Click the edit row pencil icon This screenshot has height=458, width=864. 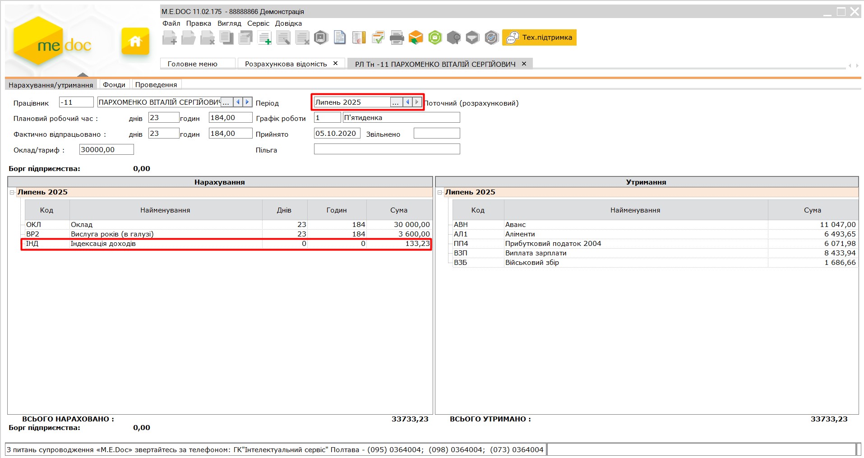click(x=283, y=37)
